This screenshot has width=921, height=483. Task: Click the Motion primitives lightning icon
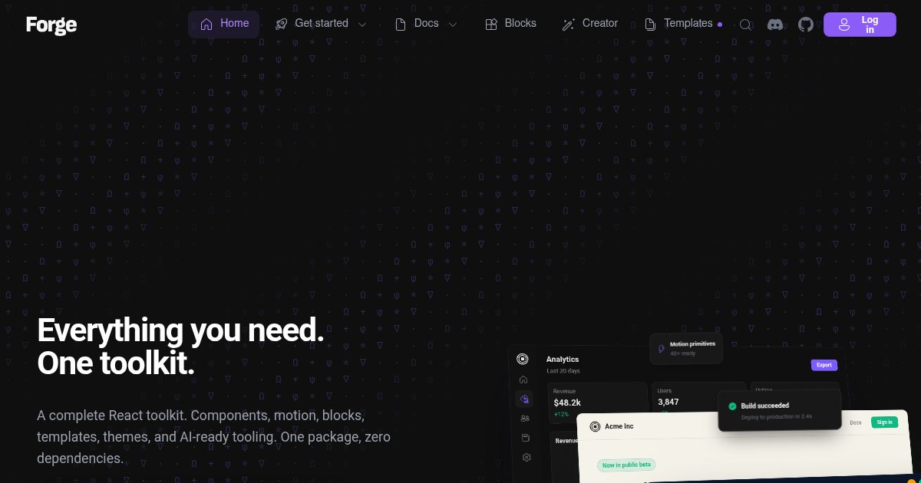pos(662,348)
